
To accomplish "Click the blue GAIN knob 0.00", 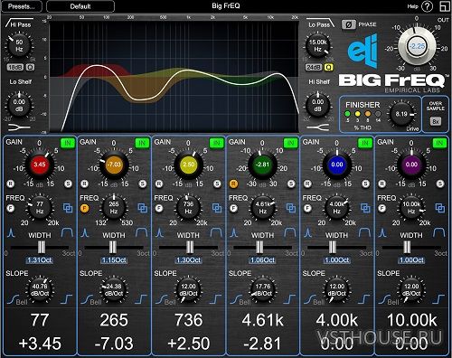I will coord(337,165).
